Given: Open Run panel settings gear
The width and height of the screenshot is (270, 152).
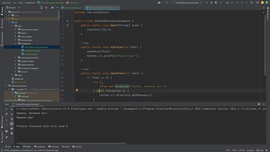Looking at the screenshot, I should pos(259,104).
